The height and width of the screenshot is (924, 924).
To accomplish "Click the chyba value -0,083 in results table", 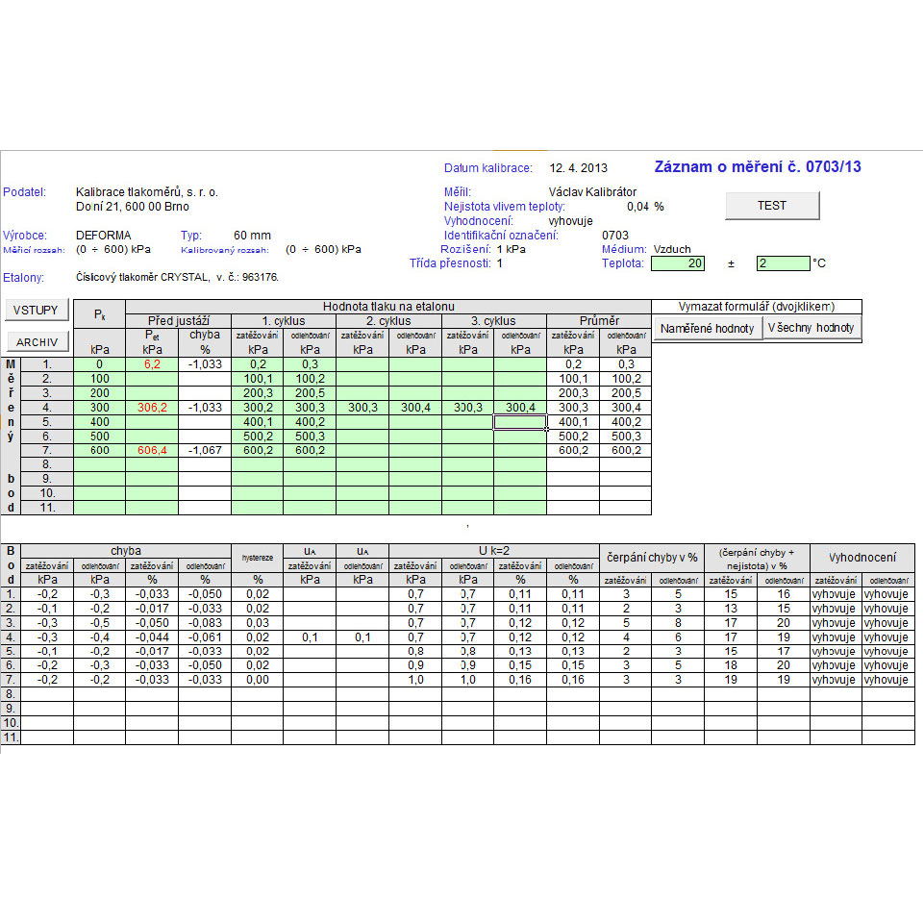I will coord(205,623).
